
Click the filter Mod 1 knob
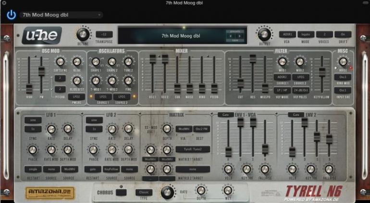pos(282,62)
